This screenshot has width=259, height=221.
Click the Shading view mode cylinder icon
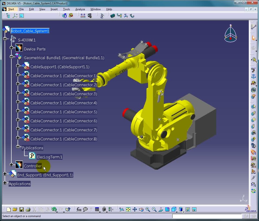point(181,209)
